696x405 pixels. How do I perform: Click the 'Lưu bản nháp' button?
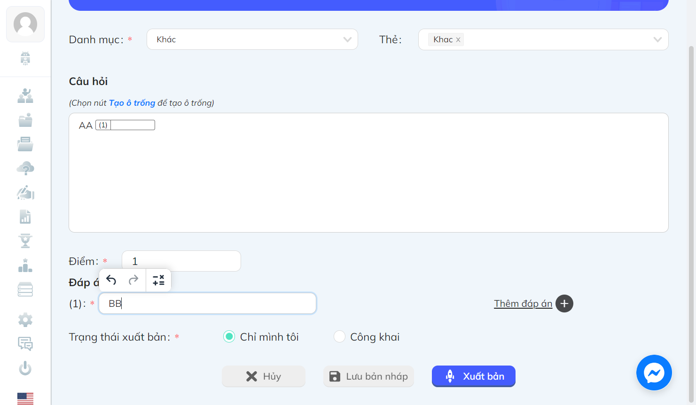[368, 376]
